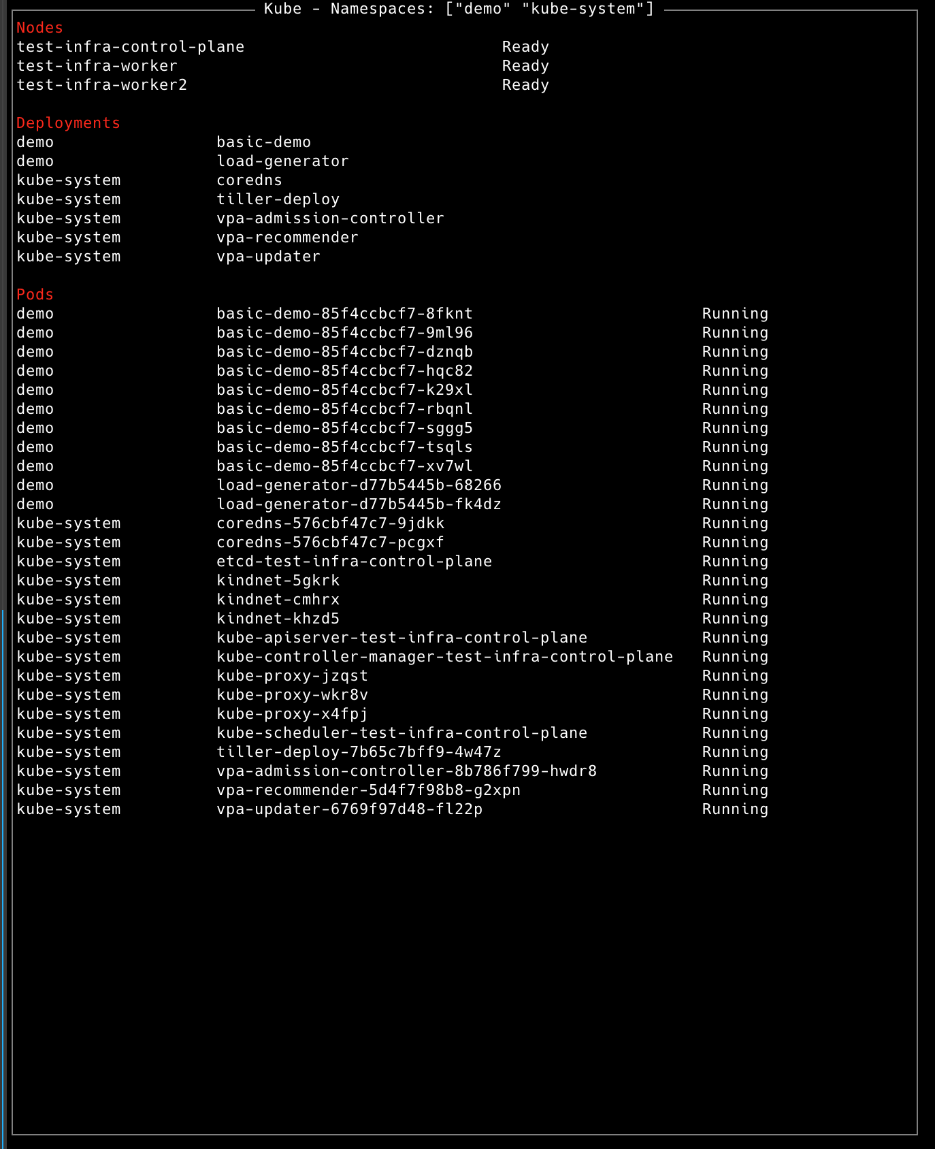Image resolution: width=935 pixels, height=1149 pixels.
Task: Select the coredns deployment entry
Action: (249, 180)
